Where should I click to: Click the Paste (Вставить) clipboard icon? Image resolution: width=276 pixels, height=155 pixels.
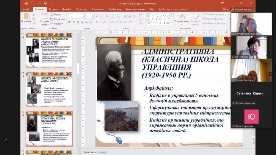pyautogui.click(x=26, y=18)
